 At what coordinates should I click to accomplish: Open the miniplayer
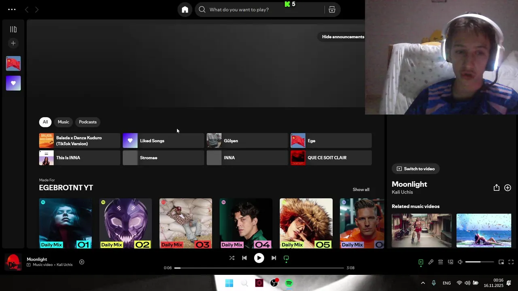[x=501, y=262]
